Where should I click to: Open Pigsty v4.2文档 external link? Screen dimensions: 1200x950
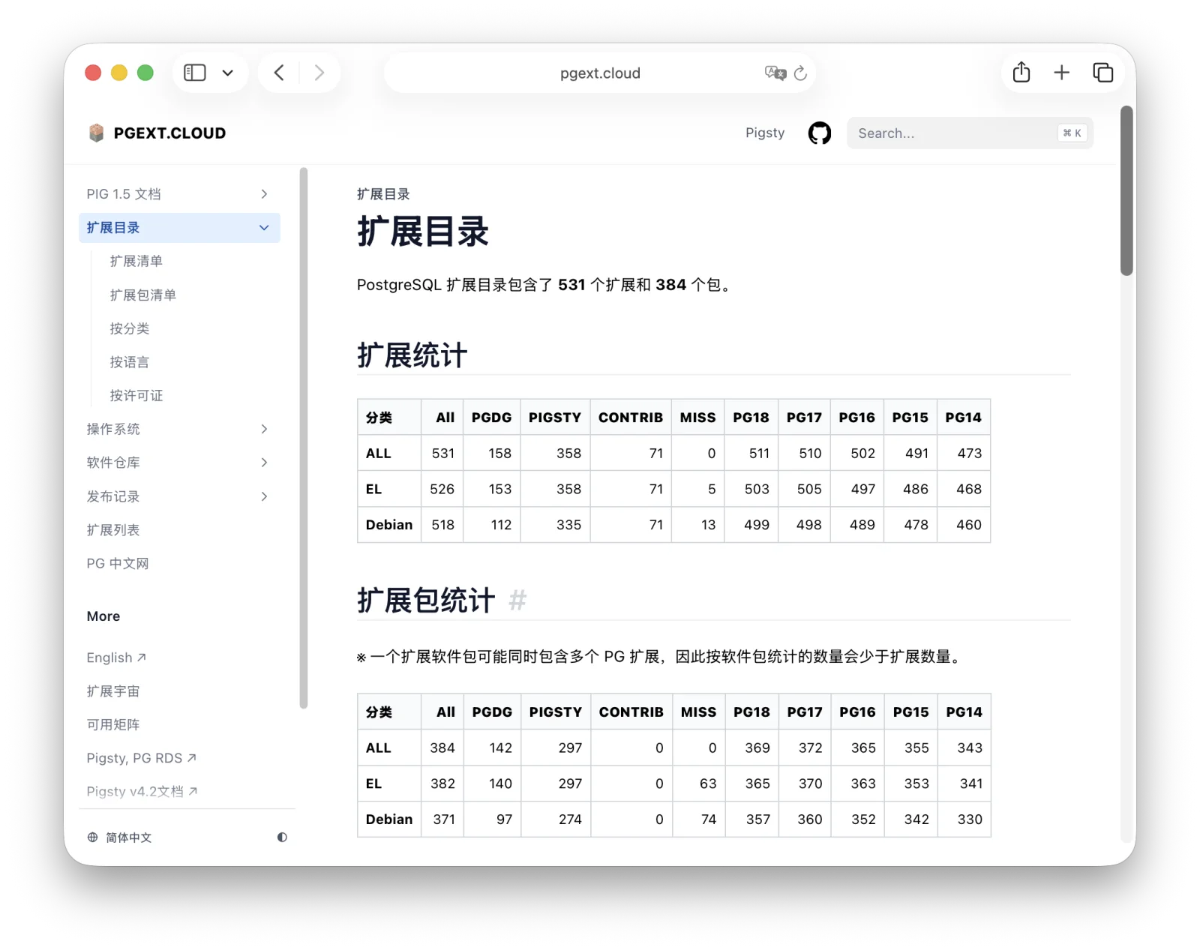pyautogui.click(x=142, y=791)
